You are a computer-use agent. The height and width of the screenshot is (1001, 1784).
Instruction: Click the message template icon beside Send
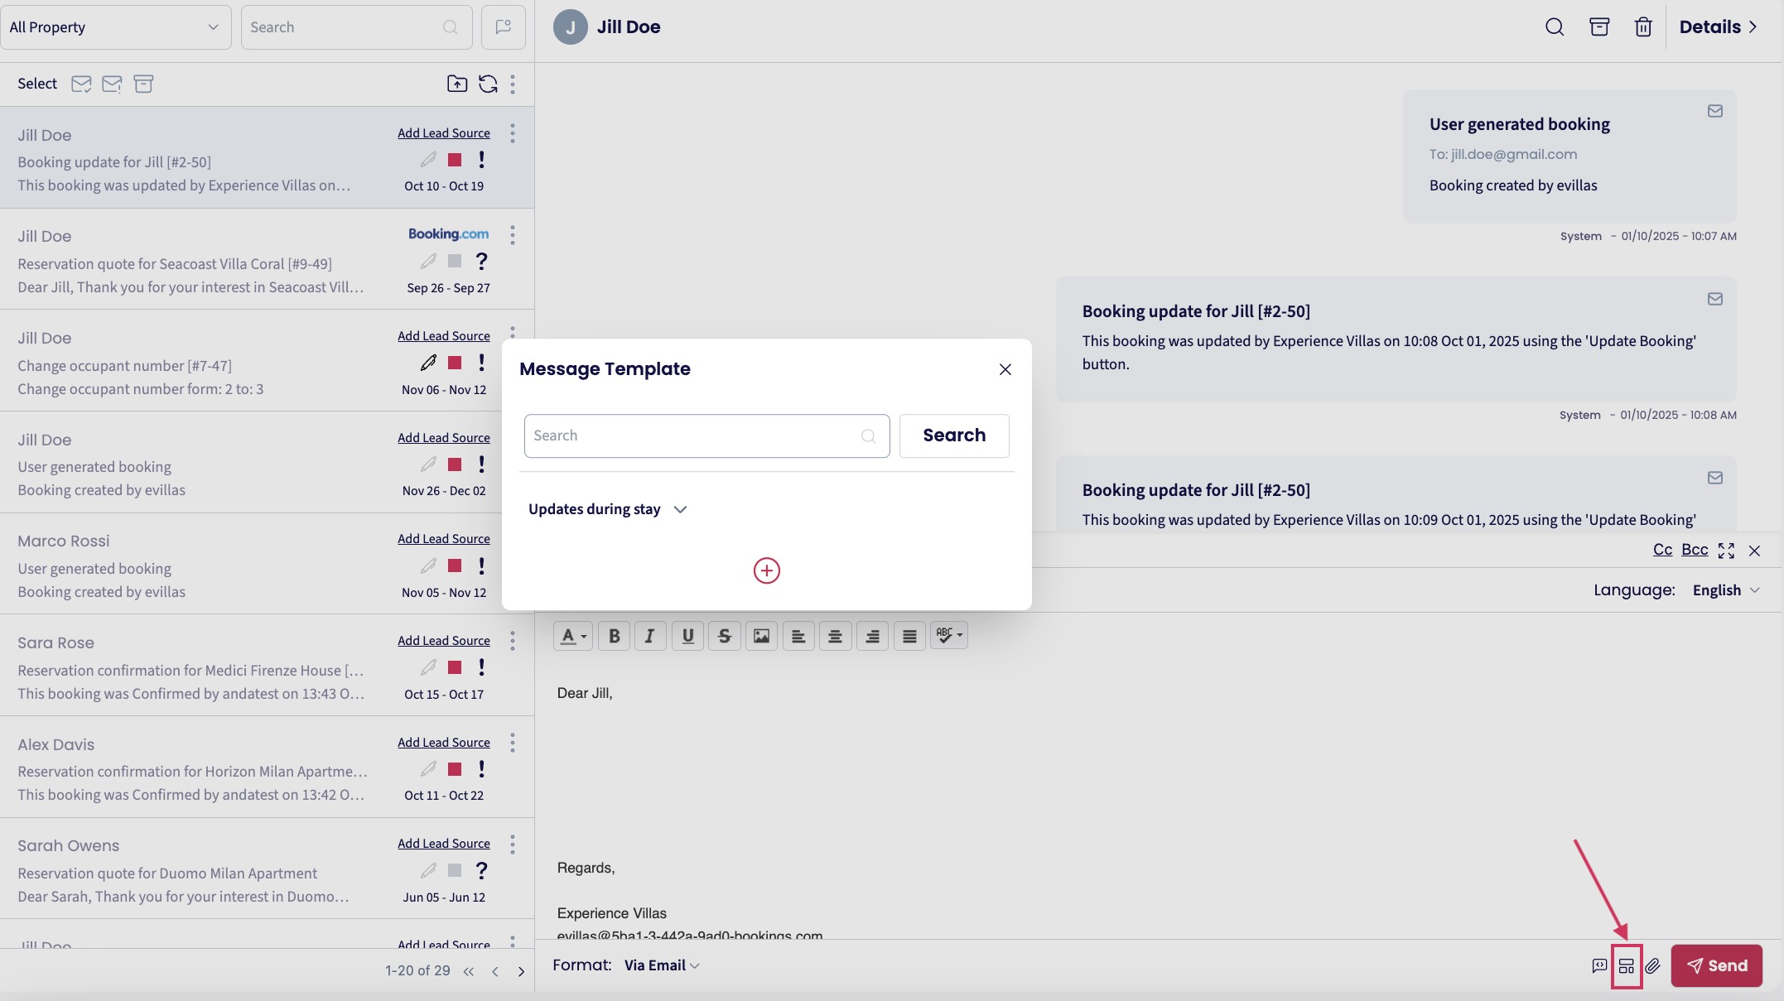(1627, 966)
